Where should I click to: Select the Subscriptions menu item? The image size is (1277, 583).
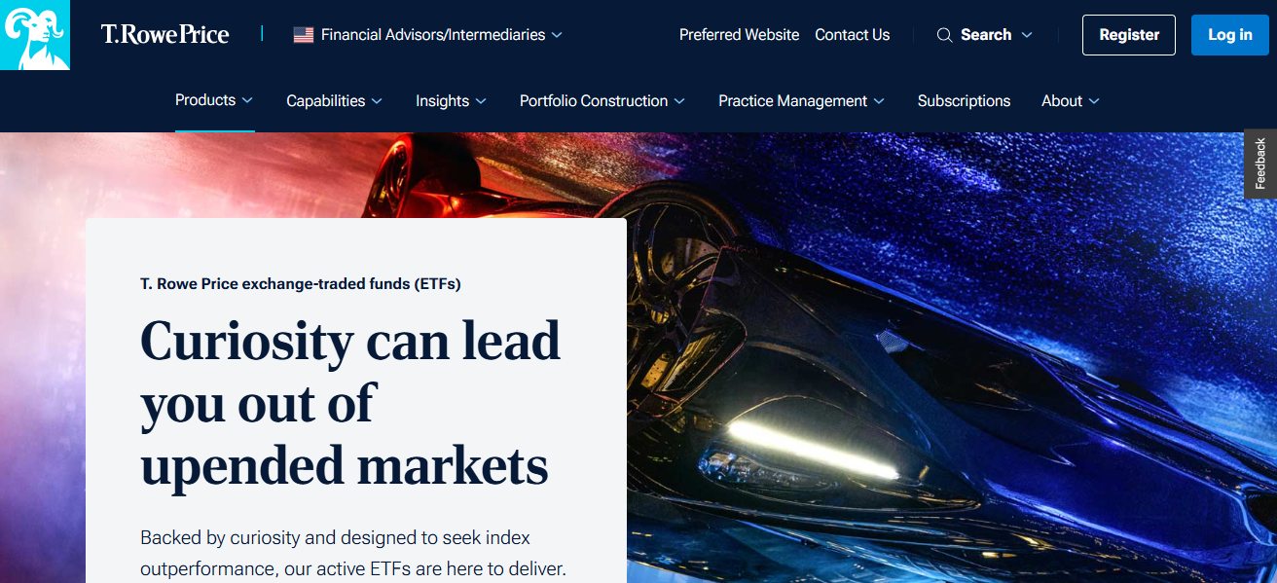964,100
